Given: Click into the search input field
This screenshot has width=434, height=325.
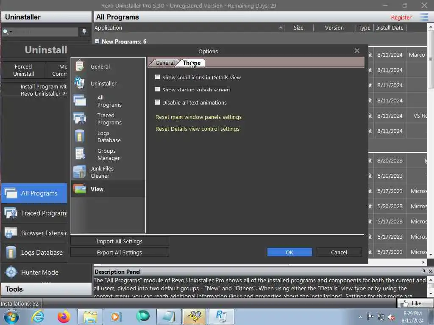Looking at the screenshot, I should point(46,32).
